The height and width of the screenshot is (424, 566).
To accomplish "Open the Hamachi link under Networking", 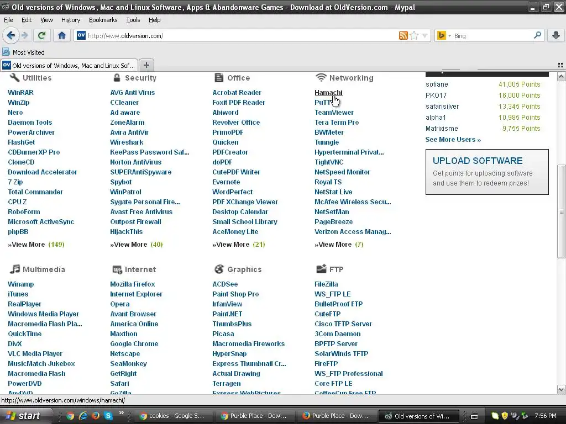I will (328, 93).
